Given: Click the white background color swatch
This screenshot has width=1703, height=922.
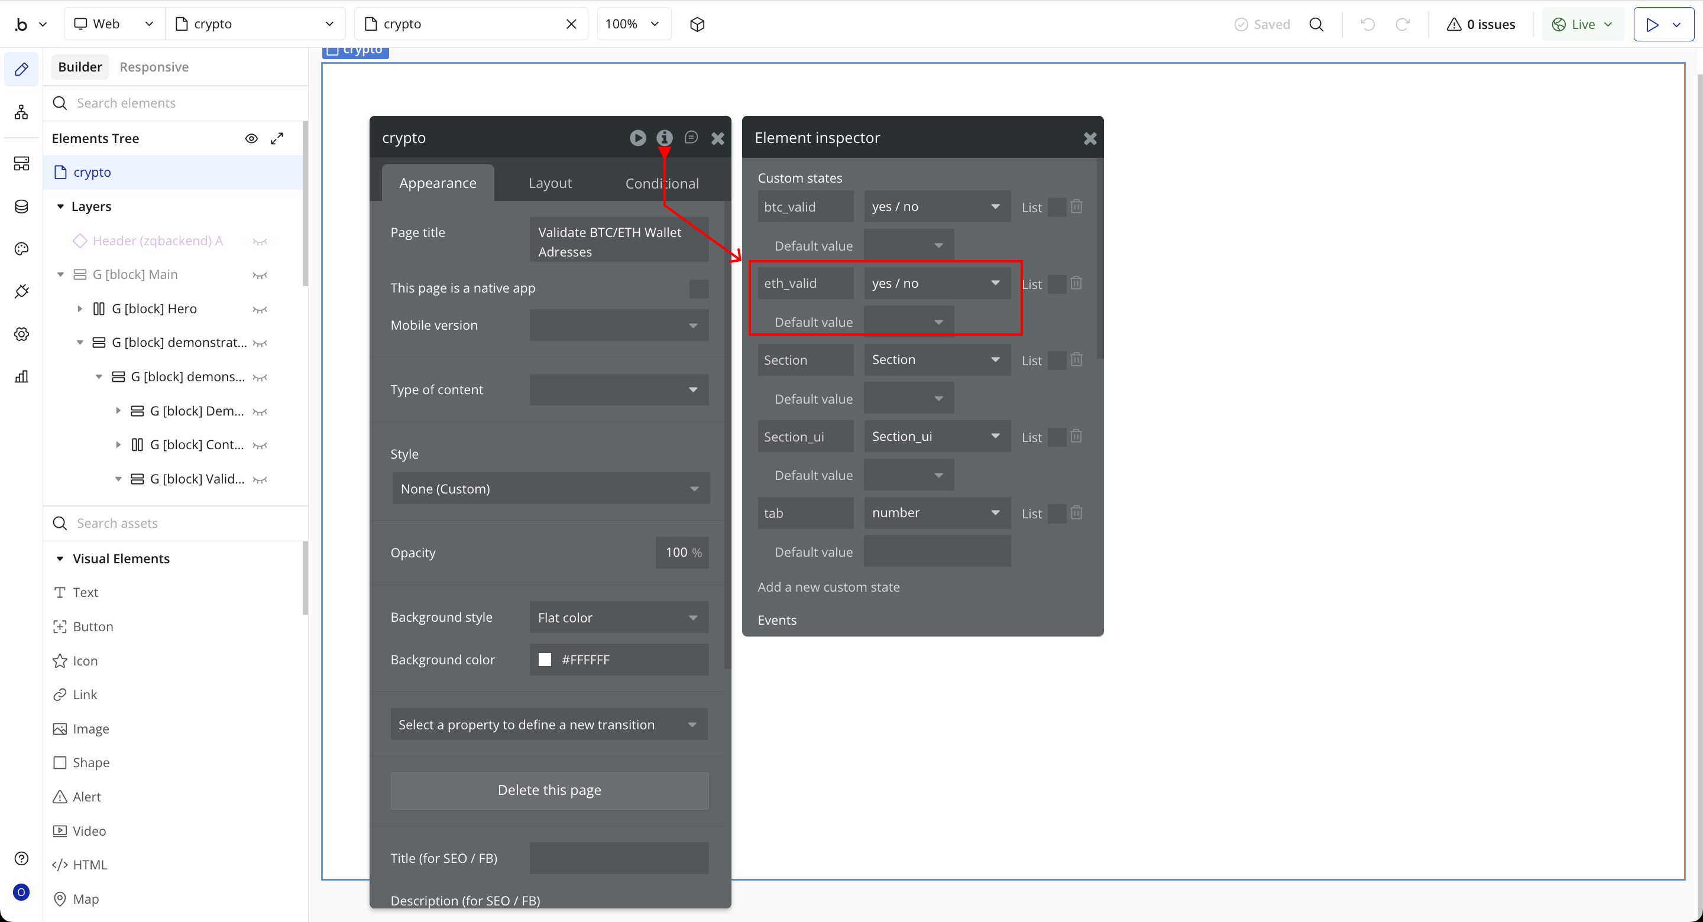Looking at the screenshot, I should click(545, 660).
